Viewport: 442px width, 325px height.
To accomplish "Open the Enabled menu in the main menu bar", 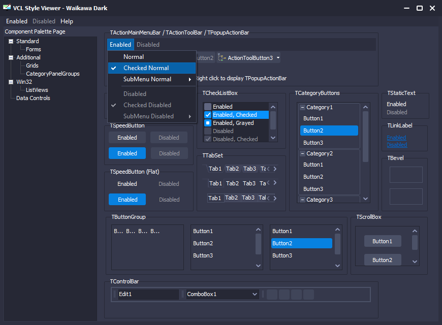I will [17, 21].
